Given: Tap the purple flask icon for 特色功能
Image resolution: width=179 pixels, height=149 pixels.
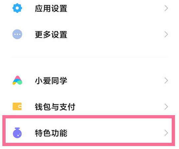Looking at the screenshot, I should click(x=17, y=133).
